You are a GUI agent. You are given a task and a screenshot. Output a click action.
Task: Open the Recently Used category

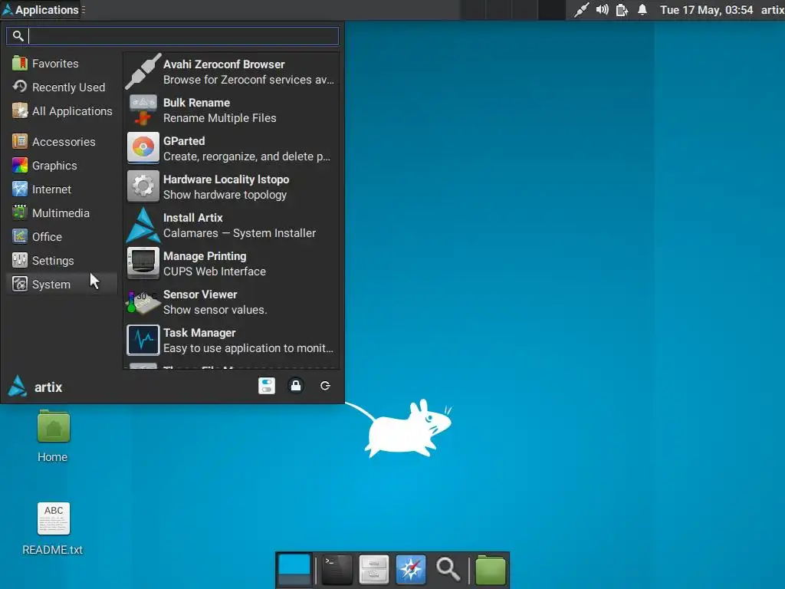click(x=61, y=87)
